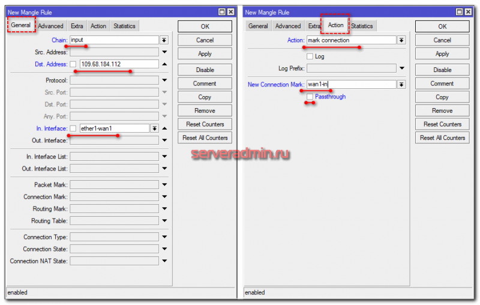Viewport: 480px width, 305px height.
Task: Click Remove in the right window
Action: pos(442,110)
